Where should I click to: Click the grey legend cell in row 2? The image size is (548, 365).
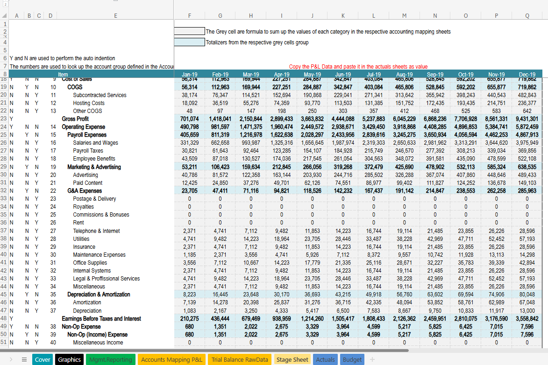(189, 31)
